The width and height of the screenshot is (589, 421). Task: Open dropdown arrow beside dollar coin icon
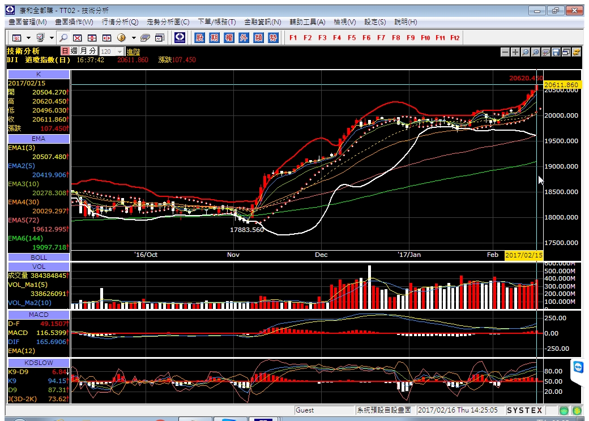(x=134, y=38)
